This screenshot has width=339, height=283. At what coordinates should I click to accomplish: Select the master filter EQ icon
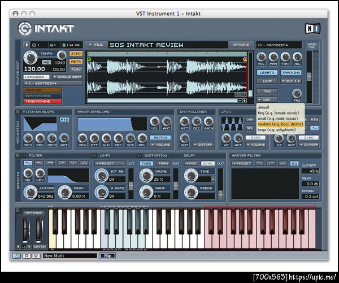(x=294, y=163)
